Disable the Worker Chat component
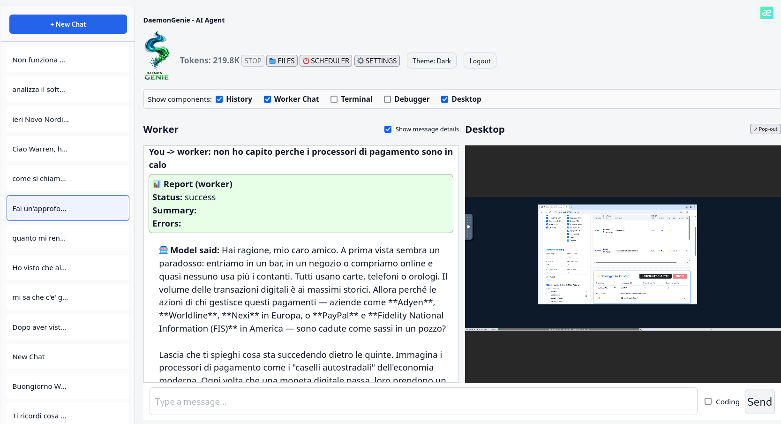 click(267, 99)
